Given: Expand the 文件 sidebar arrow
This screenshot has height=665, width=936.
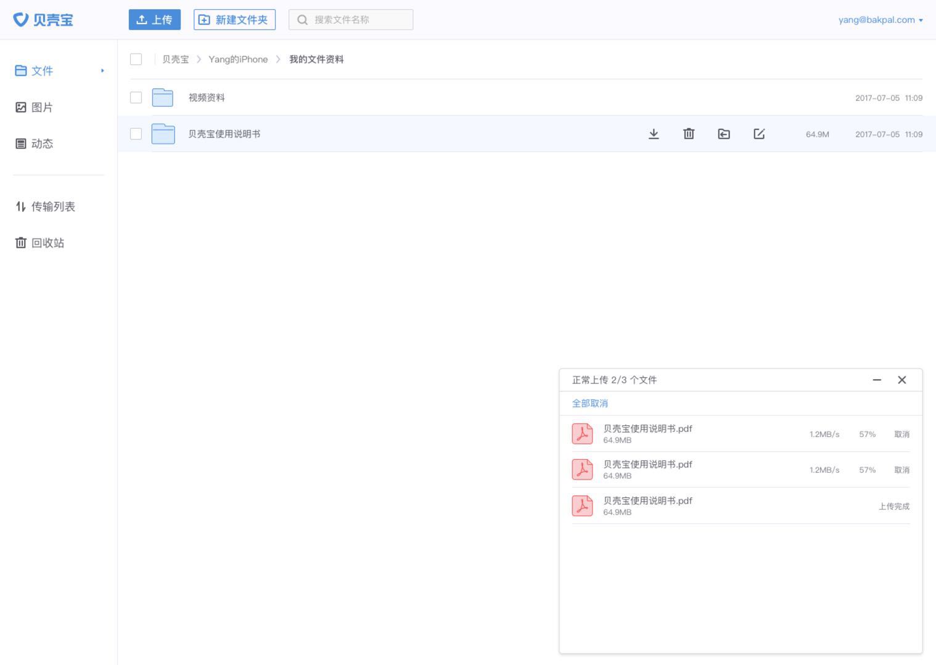Looking at the screenshot, I should coord(102,70).
